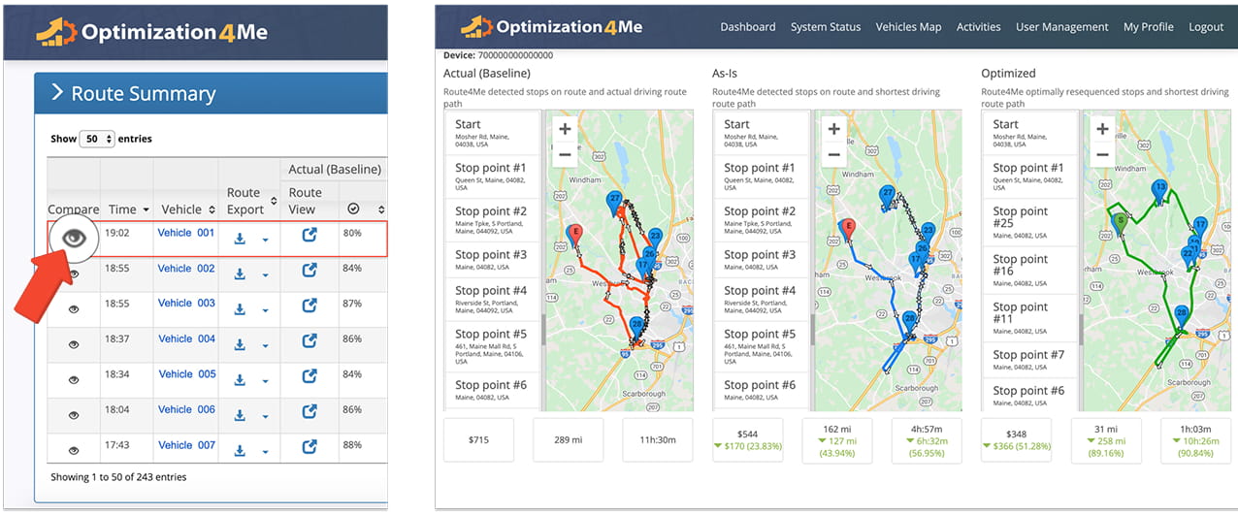Open User Management page

coord(1061,27)
